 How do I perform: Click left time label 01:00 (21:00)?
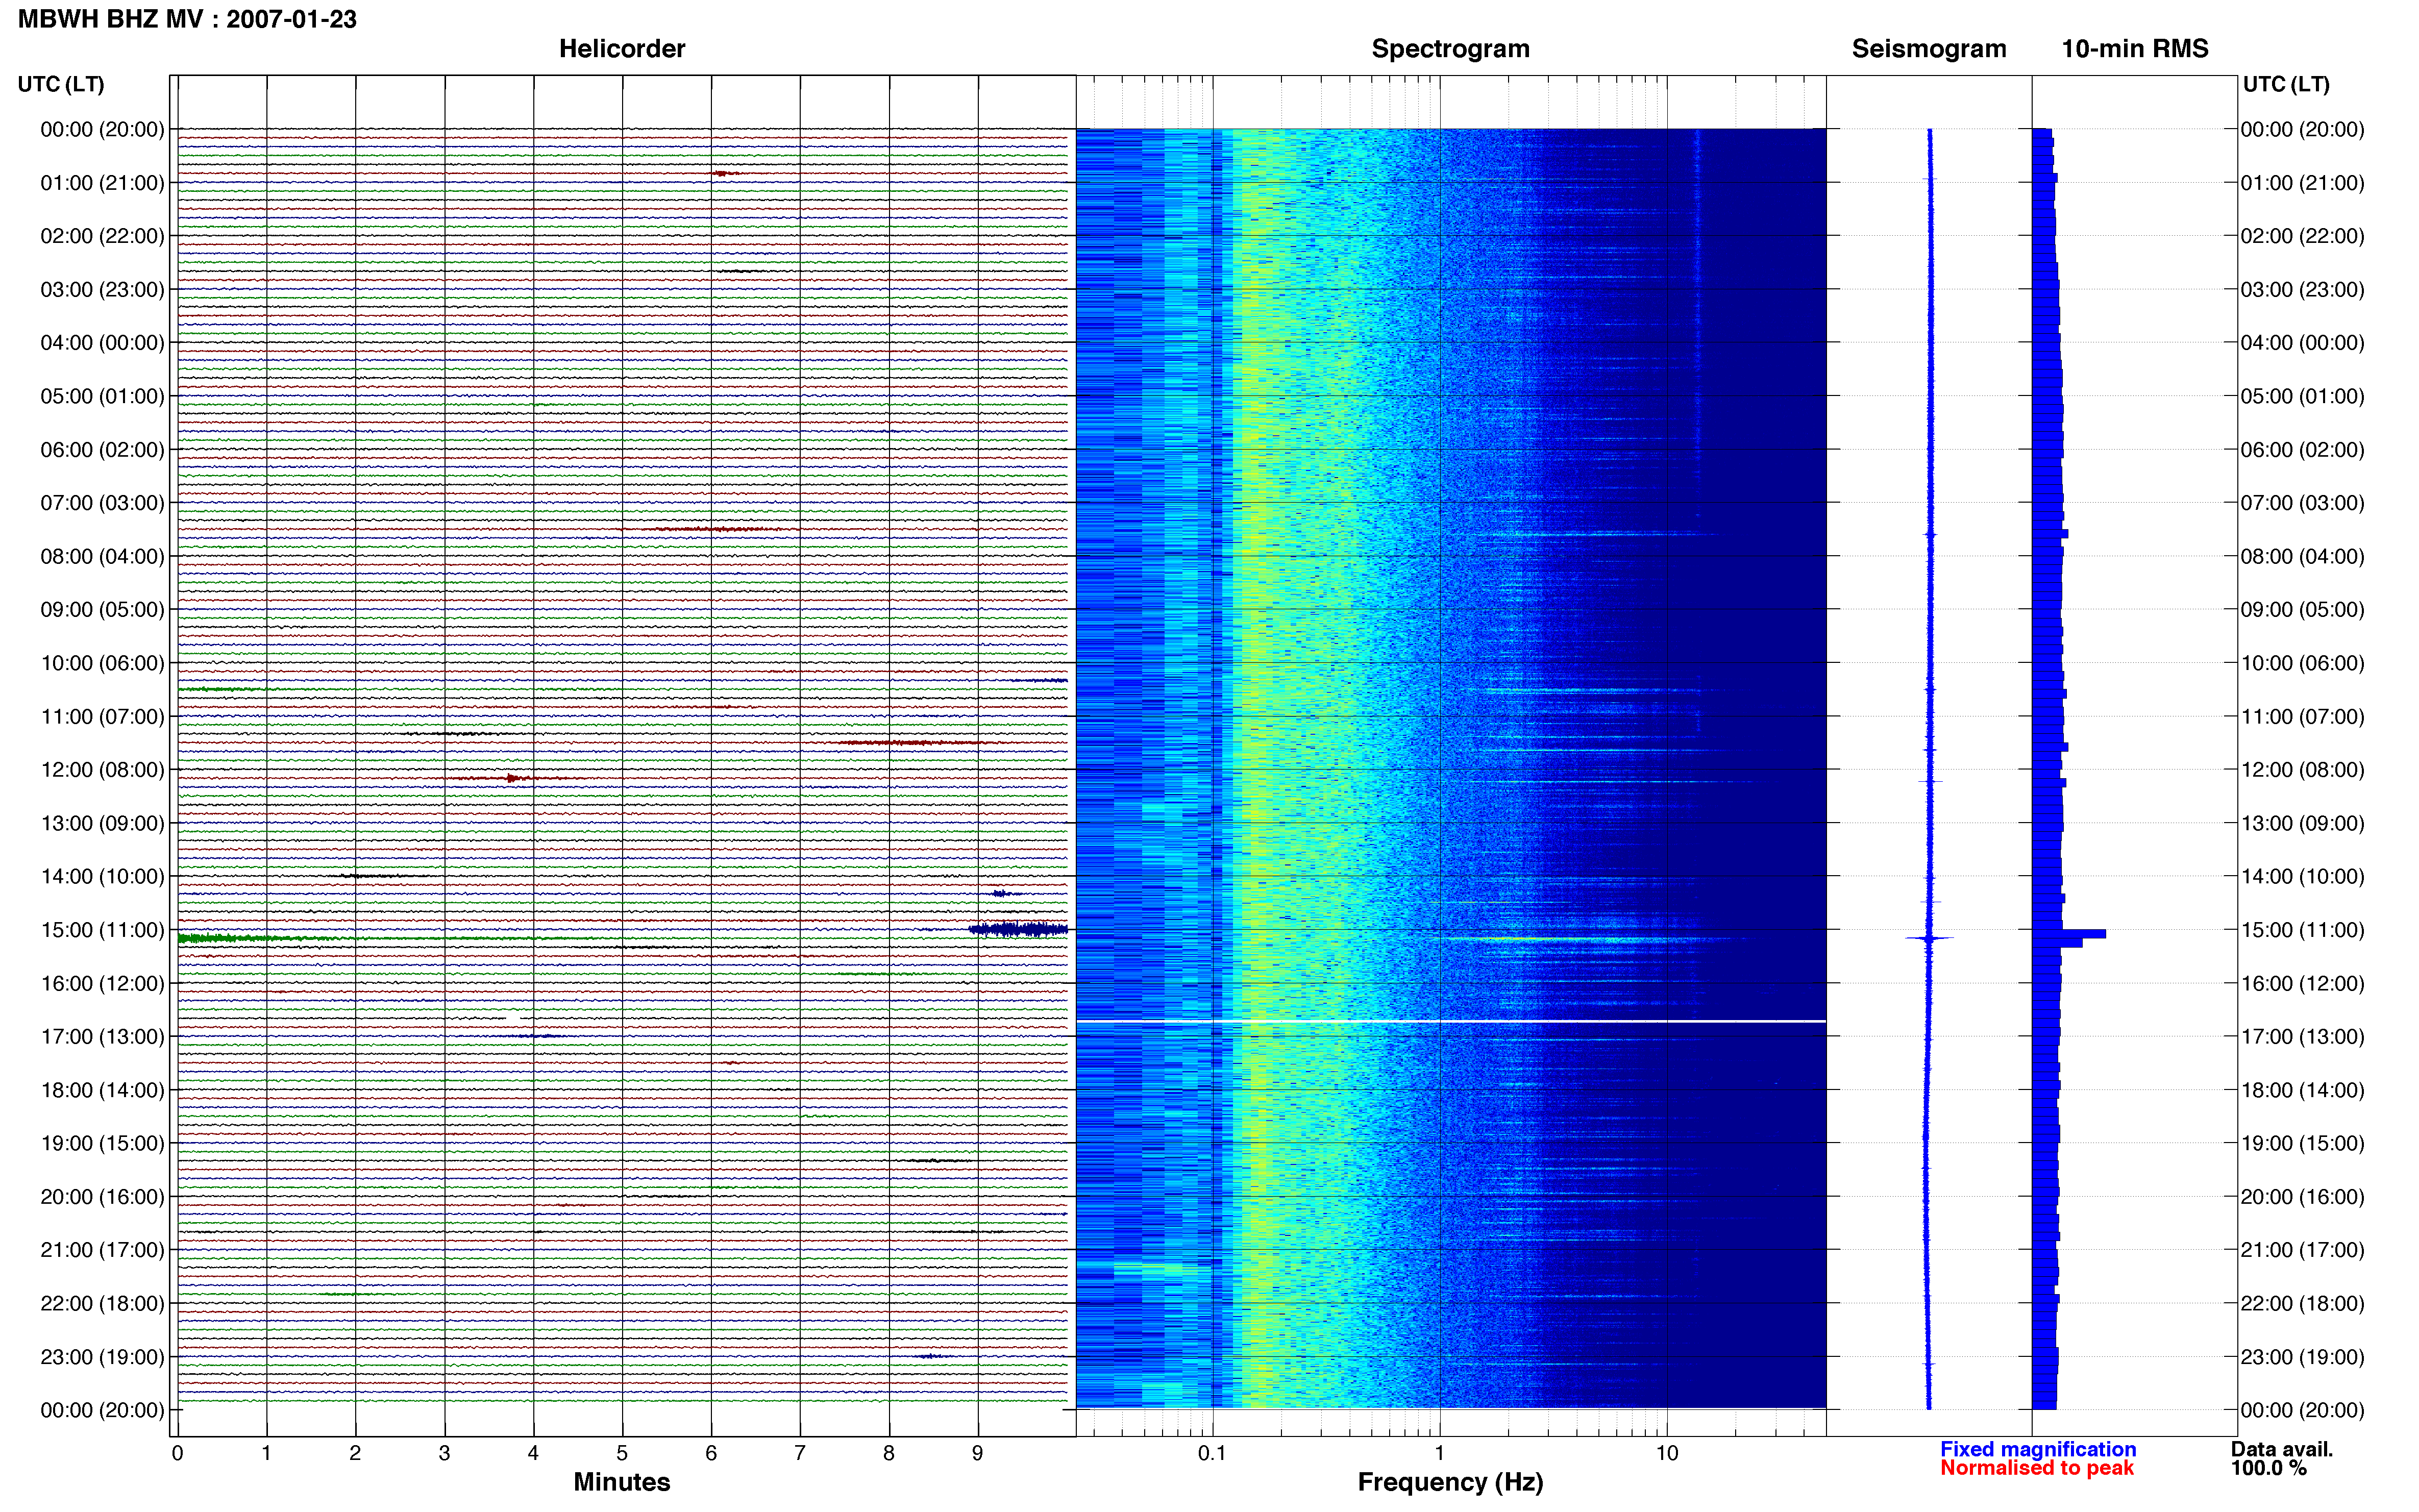point(102,183)
